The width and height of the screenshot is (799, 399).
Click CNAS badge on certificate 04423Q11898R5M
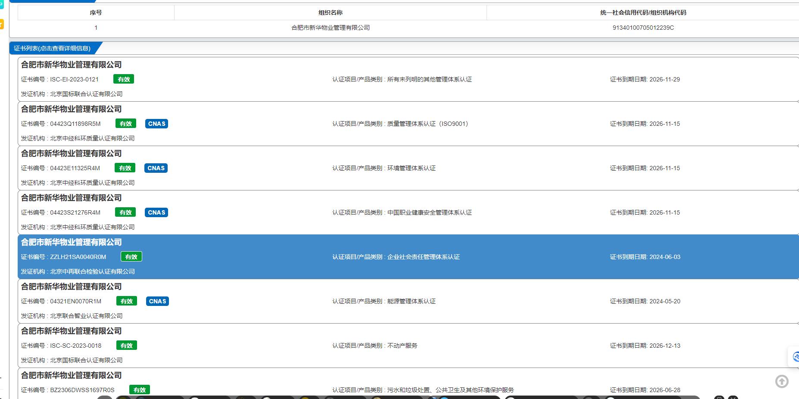156,124
